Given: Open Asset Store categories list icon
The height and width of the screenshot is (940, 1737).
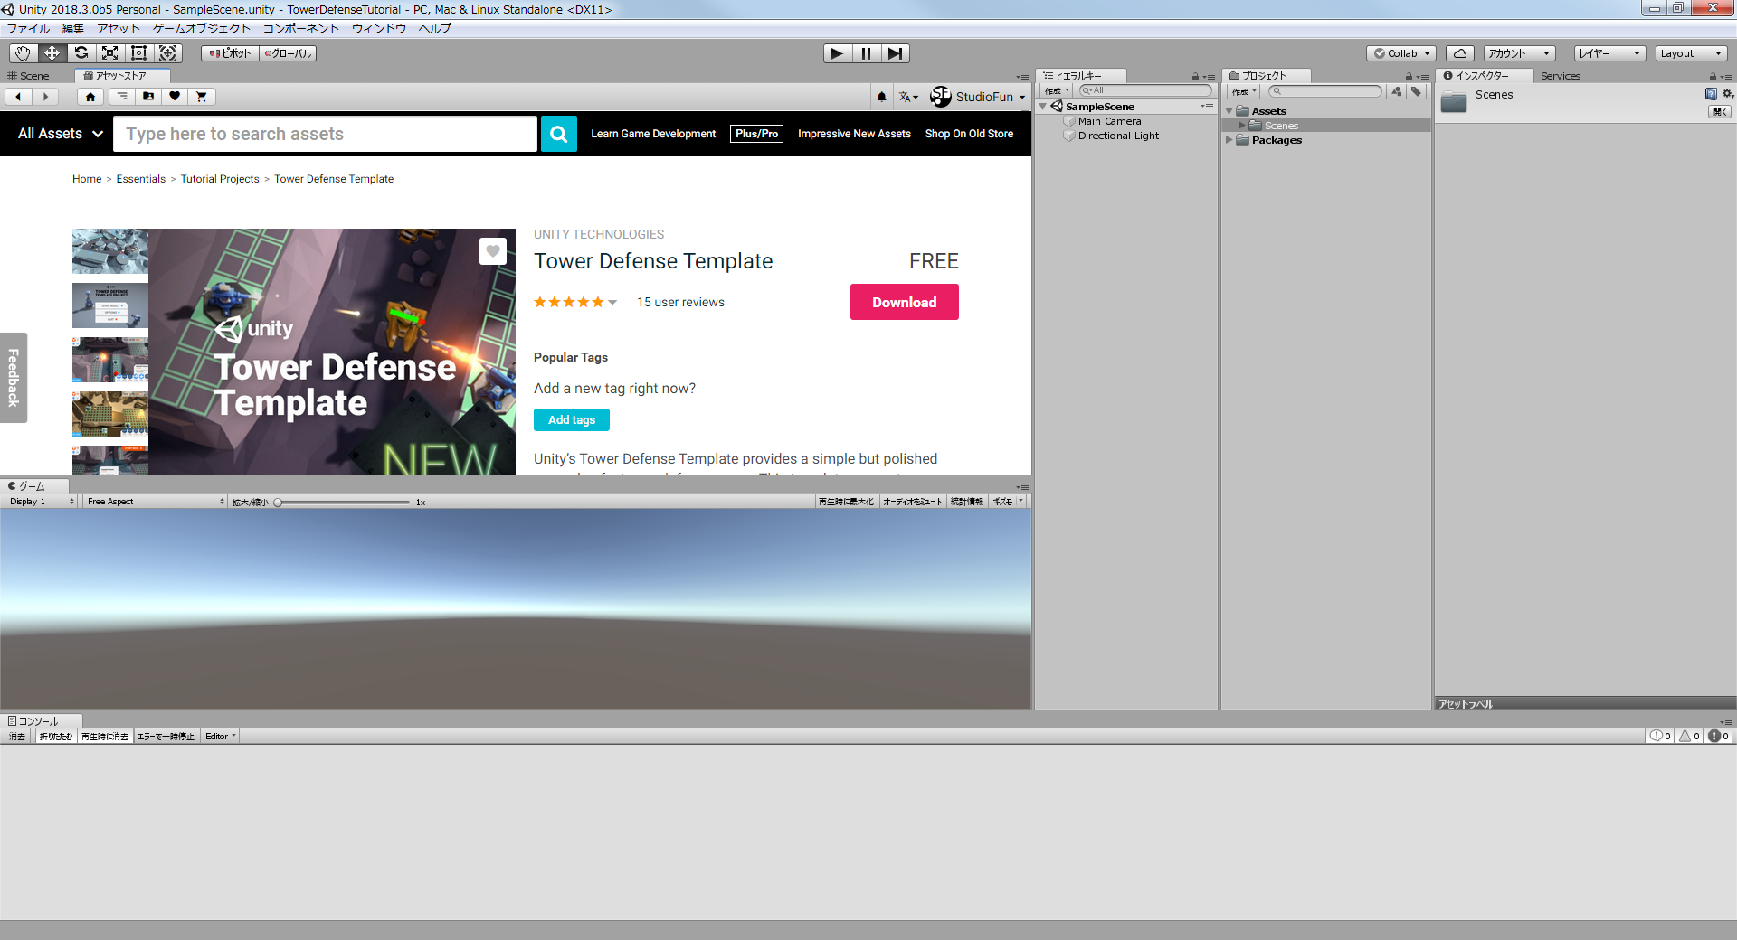Looking at the screenshot, I should tap(122, 97).
